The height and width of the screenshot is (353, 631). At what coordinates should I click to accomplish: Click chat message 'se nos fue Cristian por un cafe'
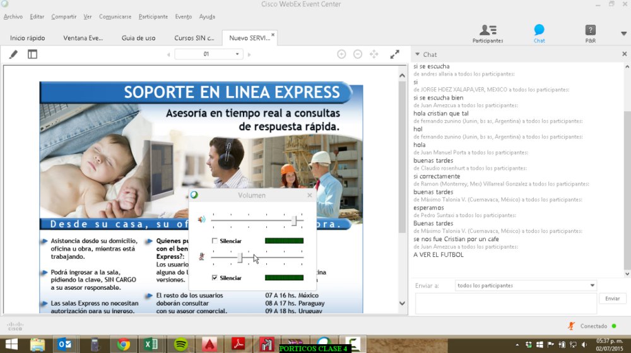coord(456,239)
